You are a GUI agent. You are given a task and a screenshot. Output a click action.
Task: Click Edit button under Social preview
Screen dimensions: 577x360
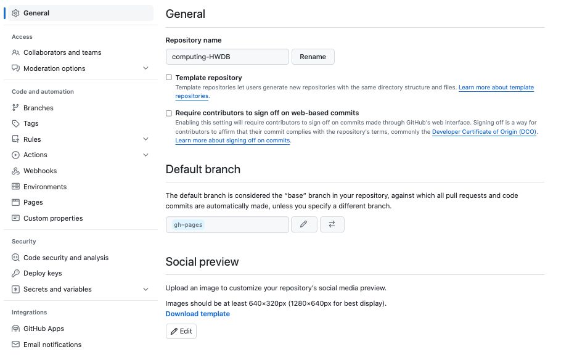click(181, 331)
